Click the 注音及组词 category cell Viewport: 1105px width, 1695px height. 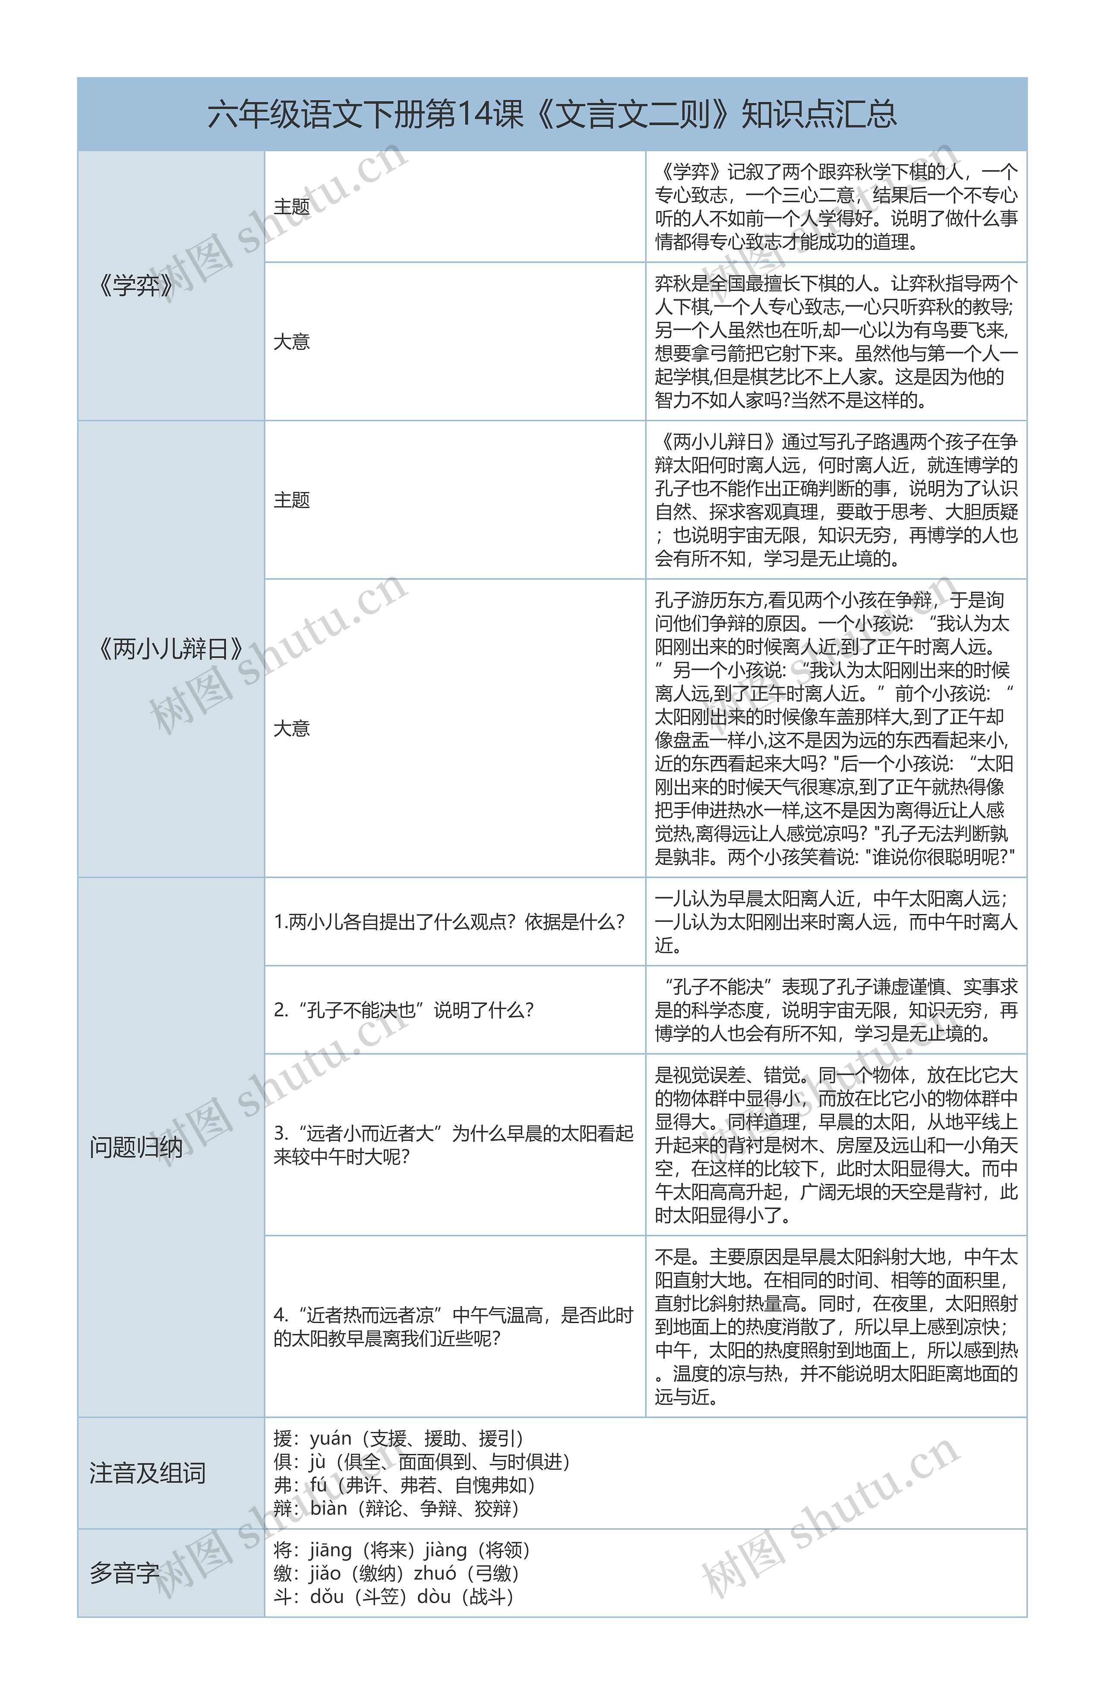tap(171, 1473)
